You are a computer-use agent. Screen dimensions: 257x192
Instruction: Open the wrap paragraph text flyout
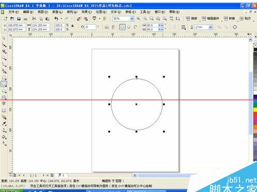[184, 27]
